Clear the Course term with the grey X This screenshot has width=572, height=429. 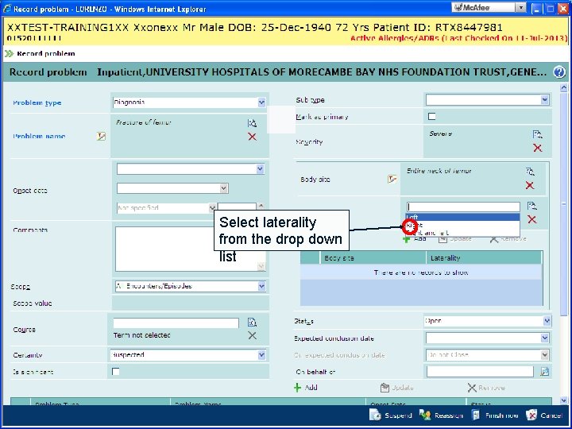tap(252, 335)
